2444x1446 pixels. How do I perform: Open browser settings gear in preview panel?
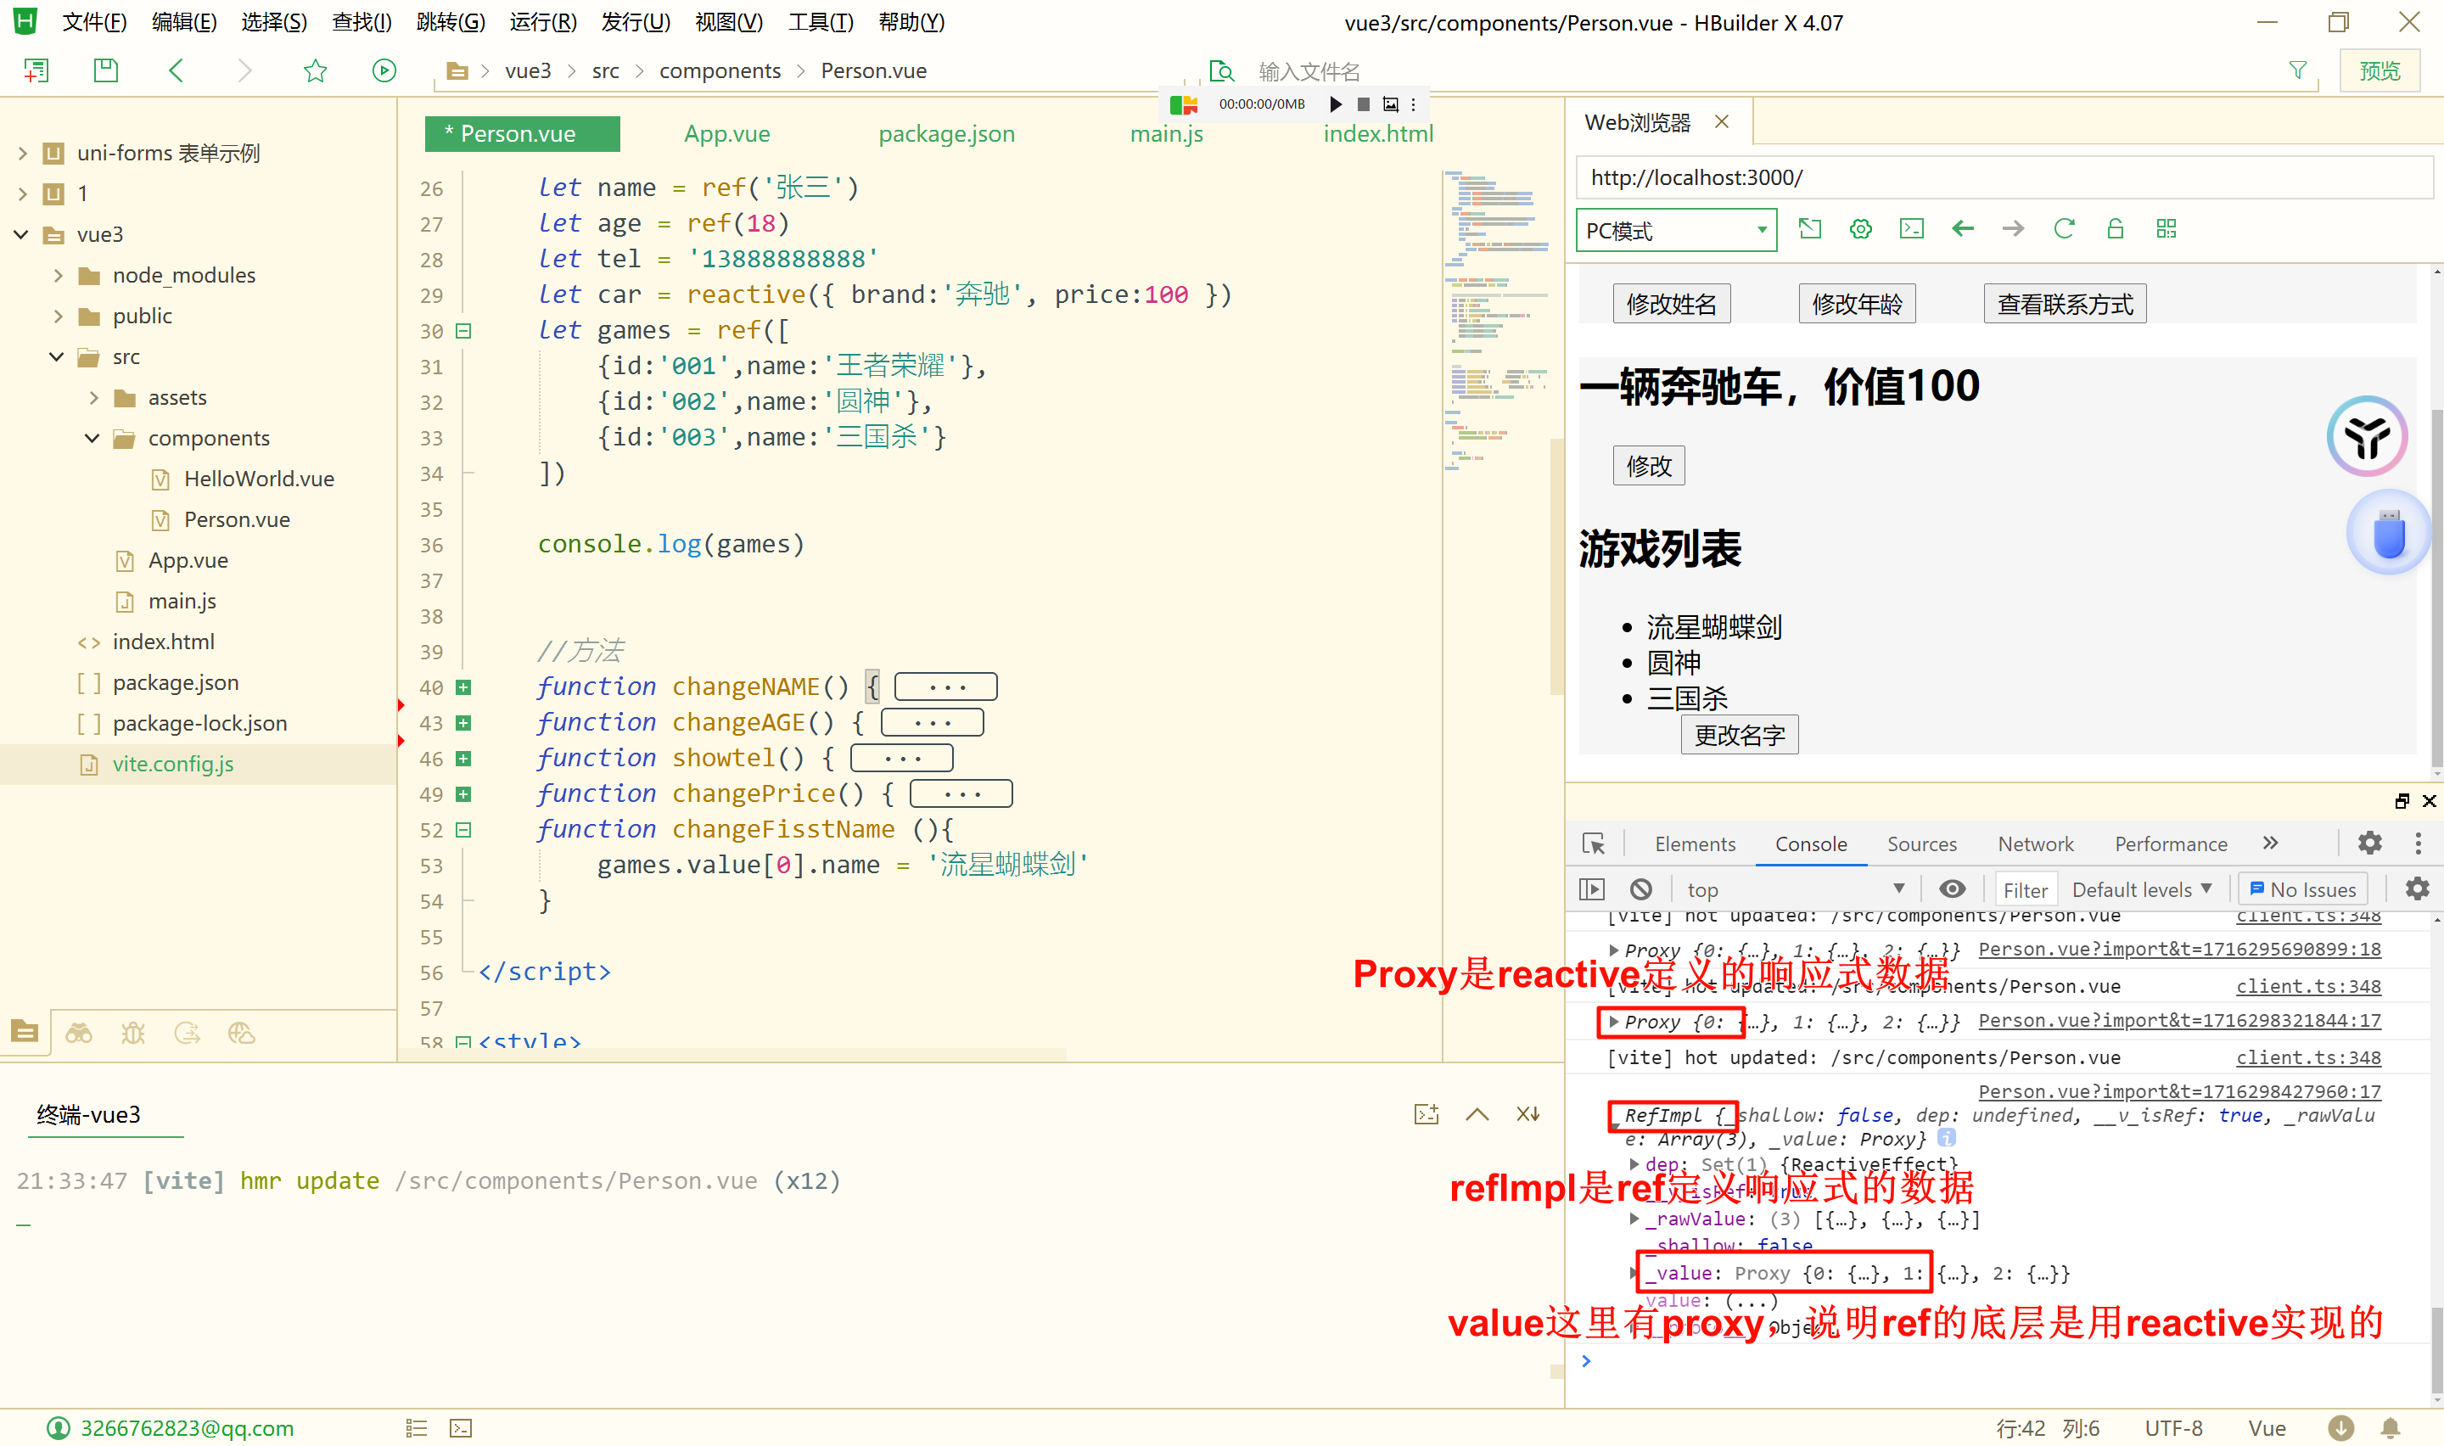click(1860, 229)
